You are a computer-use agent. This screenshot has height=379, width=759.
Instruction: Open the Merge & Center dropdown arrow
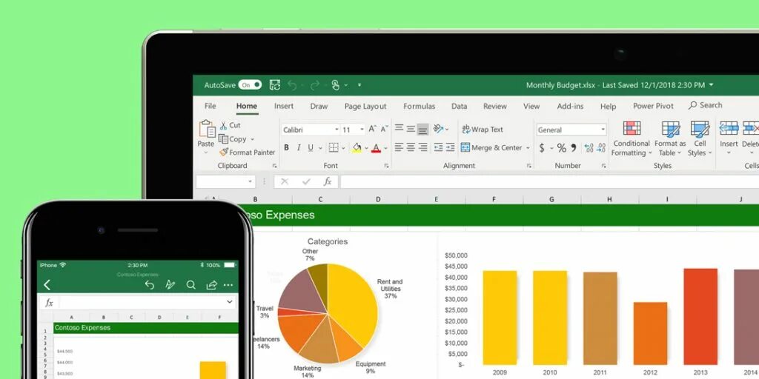(x=528, y=148)
